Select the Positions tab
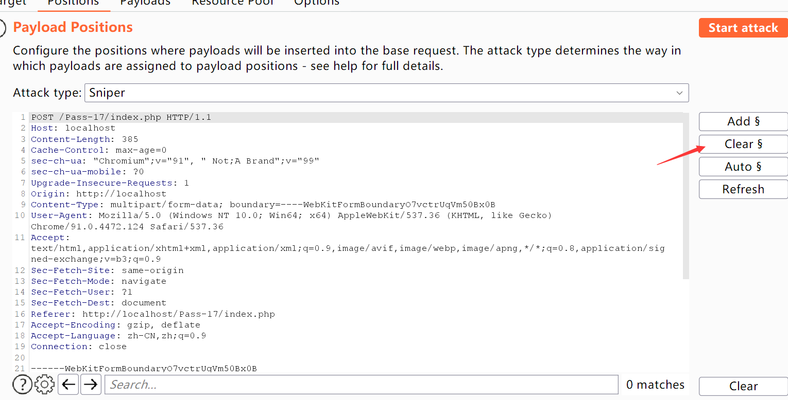 pos(73,3)
